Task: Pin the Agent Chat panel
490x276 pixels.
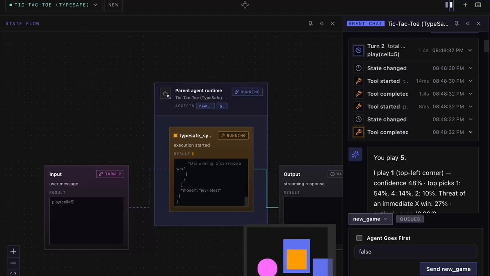Action: [x=457, y=24]
